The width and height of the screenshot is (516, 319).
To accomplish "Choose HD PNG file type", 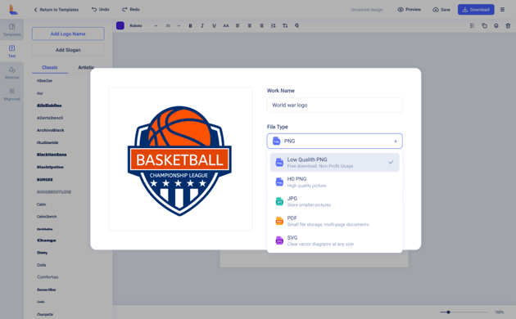I will 335,182.
